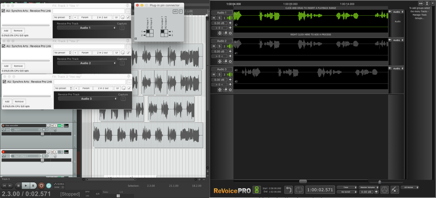Click Reaper Stop transport button
The width and height of the screenshot is (436, 198).
[x=18, y=185]
